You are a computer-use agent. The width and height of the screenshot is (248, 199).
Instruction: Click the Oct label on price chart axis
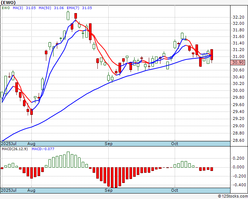[175, 144]
